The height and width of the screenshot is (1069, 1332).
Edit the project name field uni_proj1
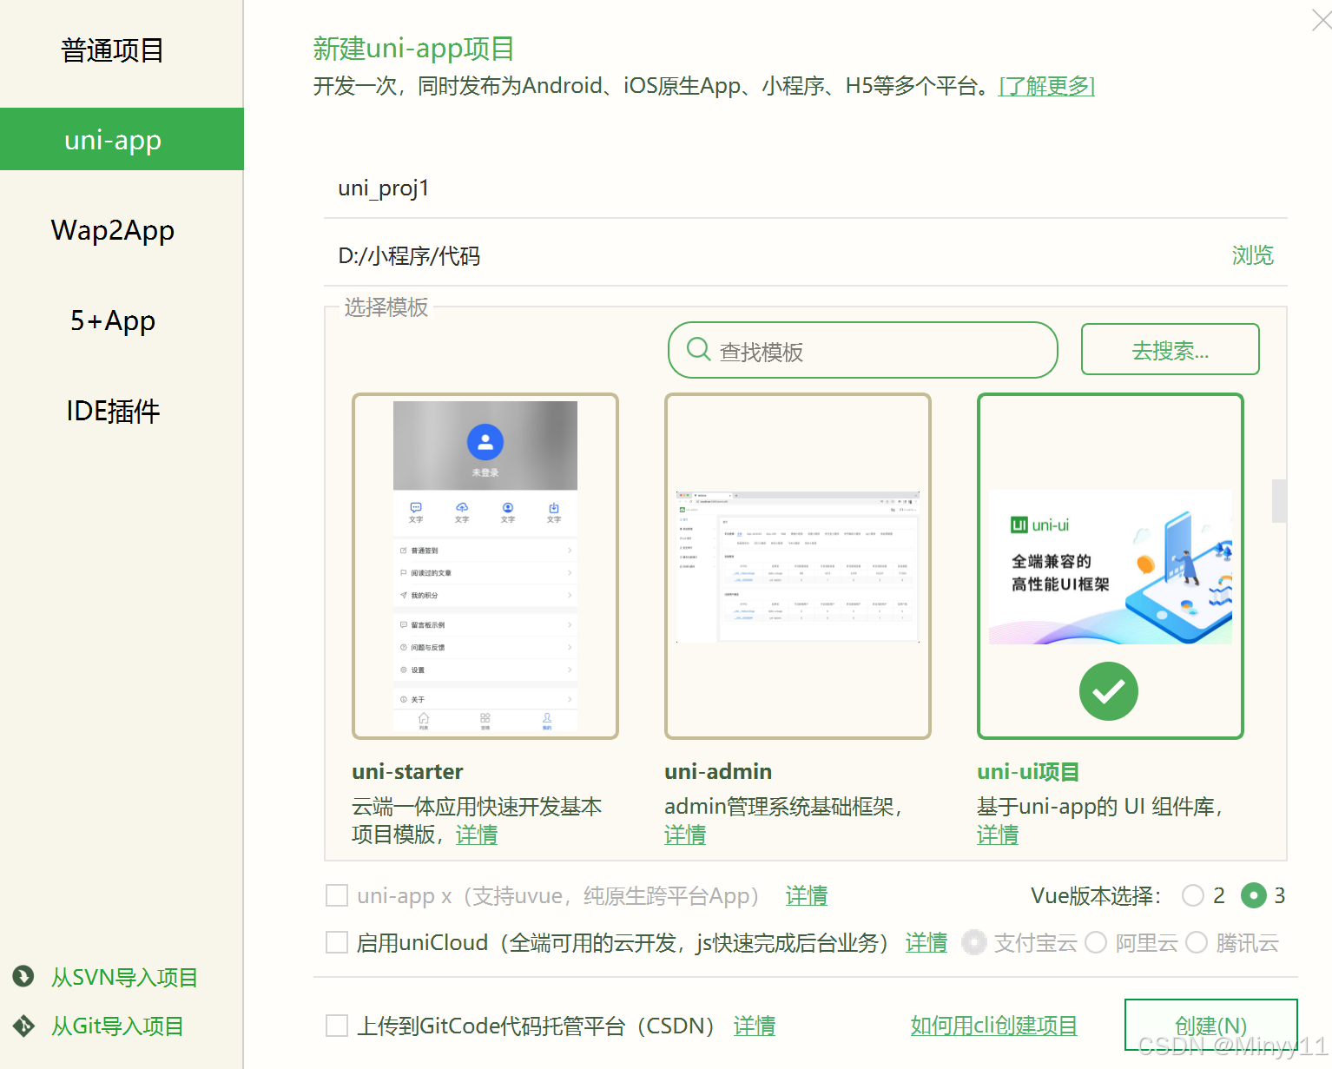click(805, 188)
